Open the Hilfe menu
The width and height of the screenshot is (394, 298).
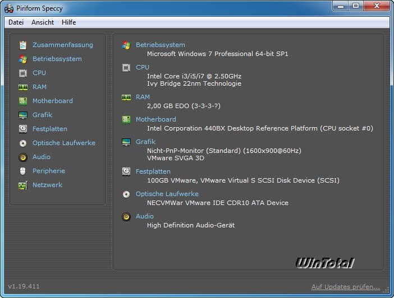68,22
